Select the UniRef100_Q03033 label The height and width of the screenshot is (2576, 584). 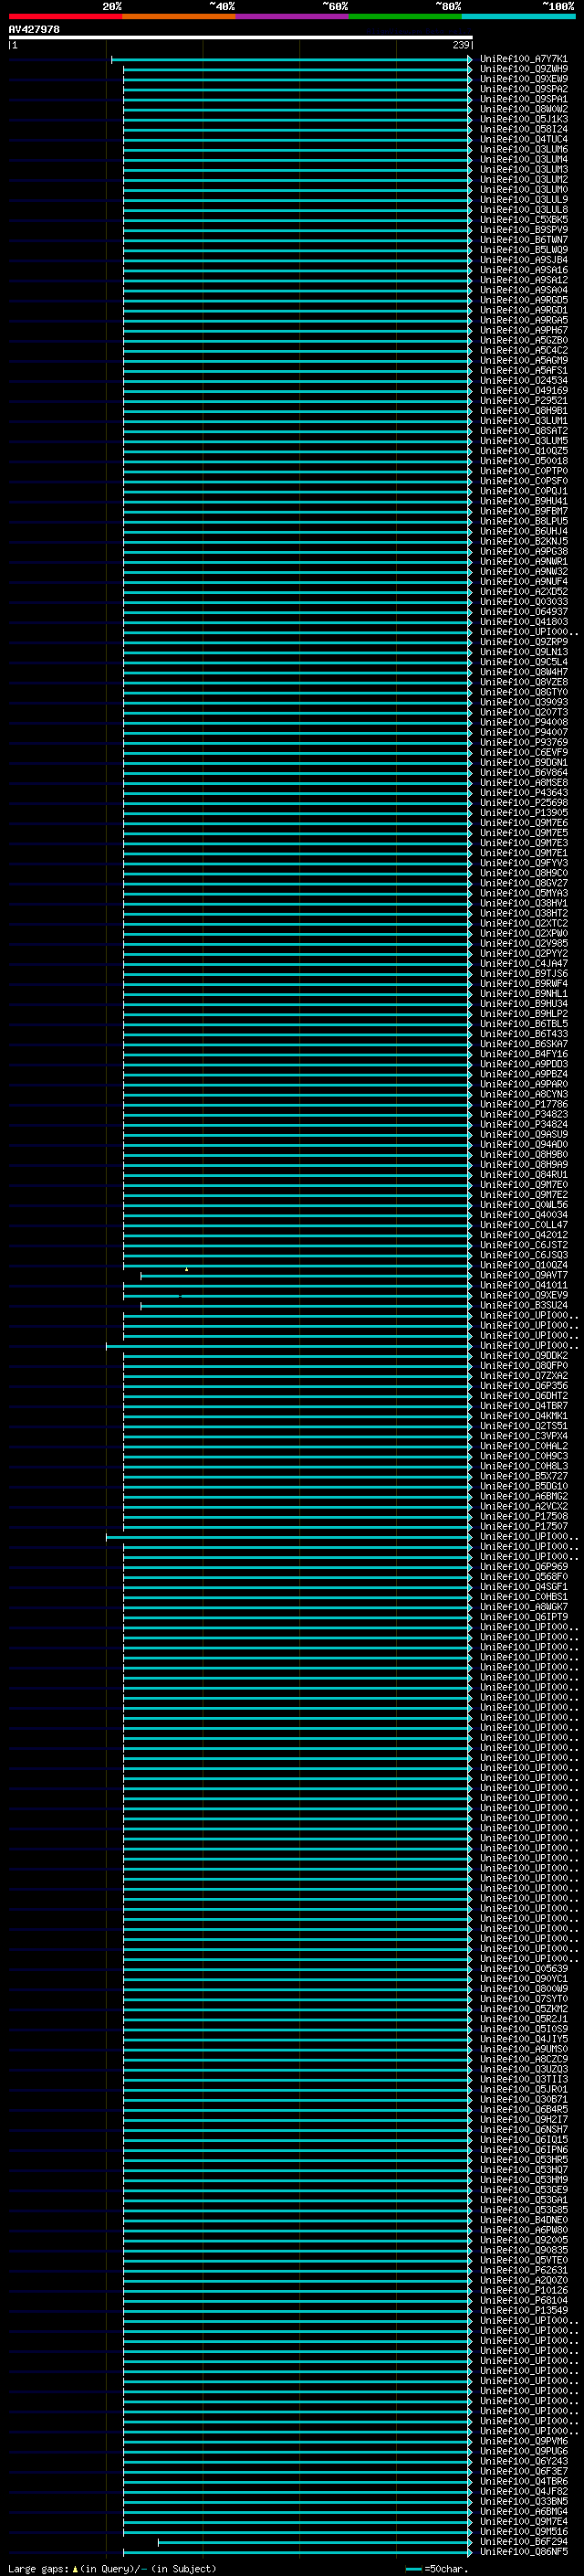(523, 601)
